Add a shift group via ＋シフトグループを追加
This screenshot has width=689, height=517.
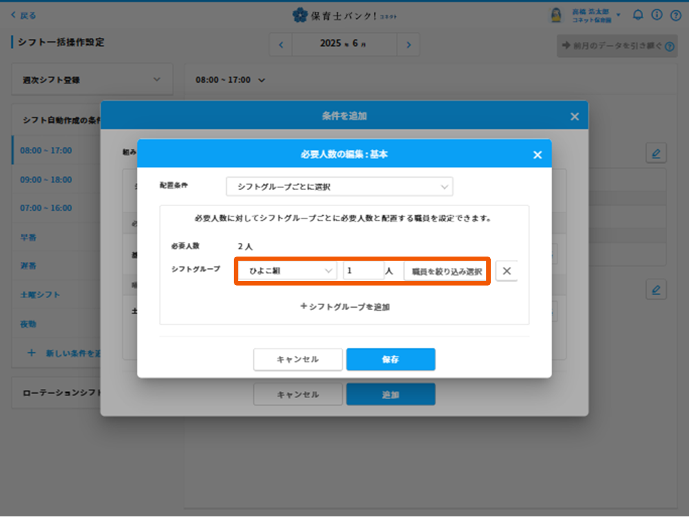pos(345,307)
